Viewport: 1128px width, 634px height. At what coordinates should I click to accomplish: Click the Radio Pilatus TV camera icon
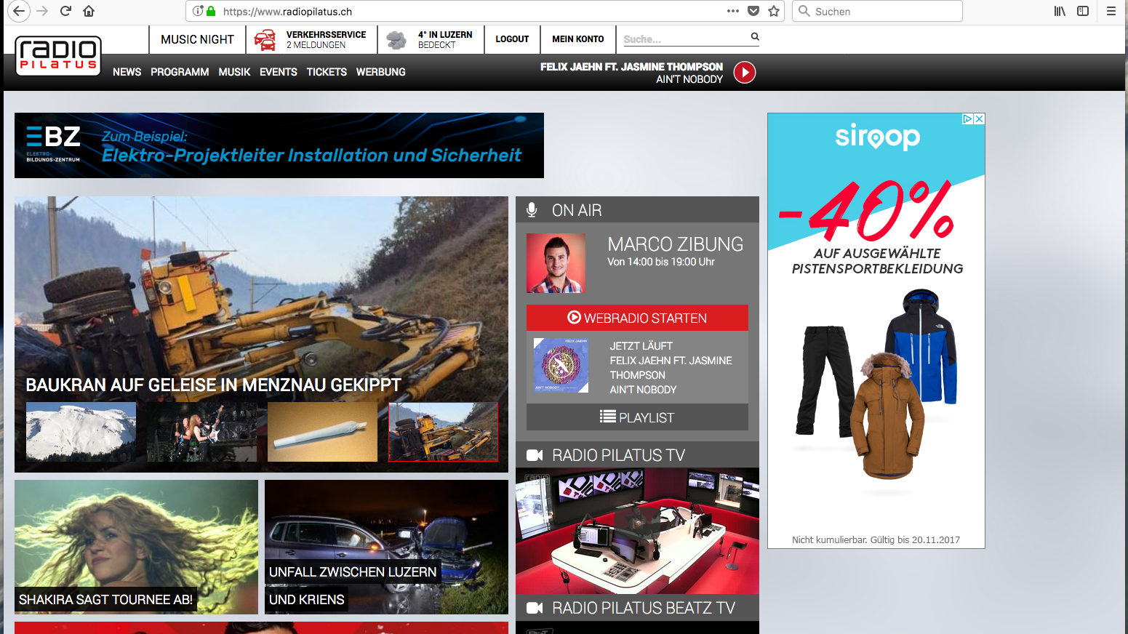(x=535, y=455)
